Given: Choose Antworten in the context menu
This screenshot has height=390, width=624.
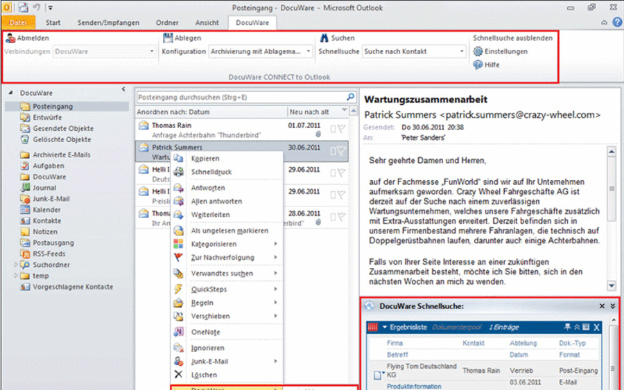Looking at the screenshot, I should point(227,188).
